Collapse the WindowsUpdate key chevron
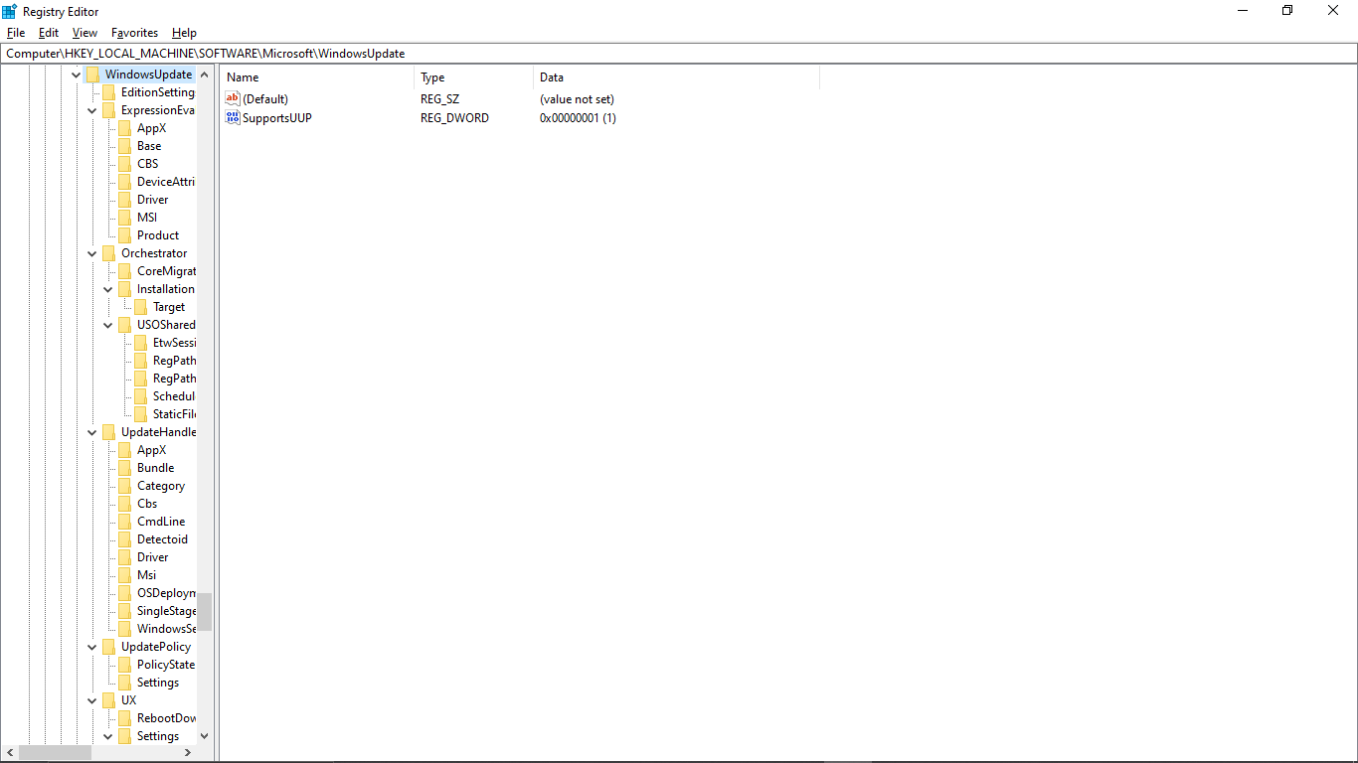The width and height of the screenshot is (1358, 763). 77,76
